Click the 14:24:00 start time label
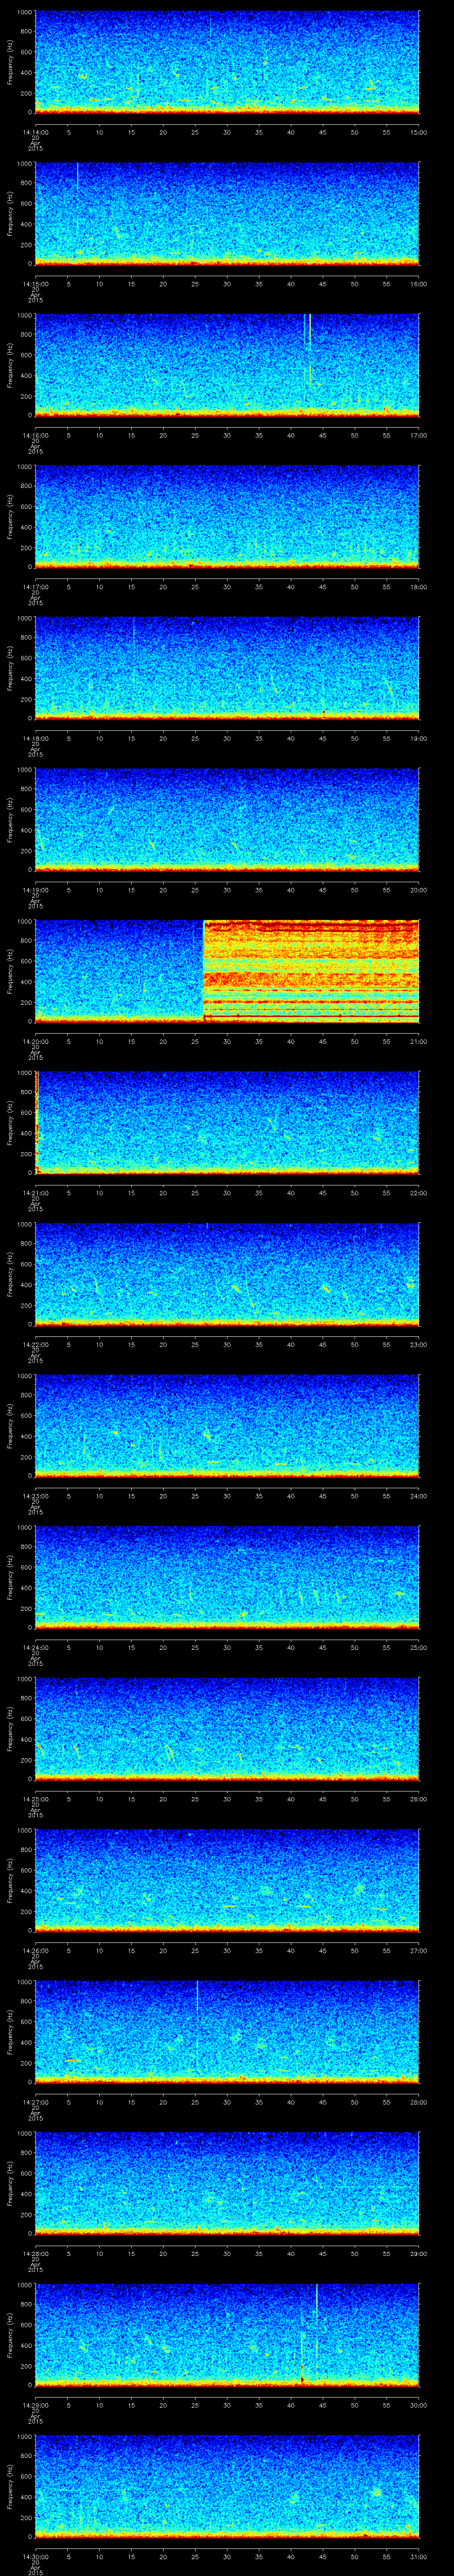Viewport: 454px width, 2576px height. click(36, 1647)
